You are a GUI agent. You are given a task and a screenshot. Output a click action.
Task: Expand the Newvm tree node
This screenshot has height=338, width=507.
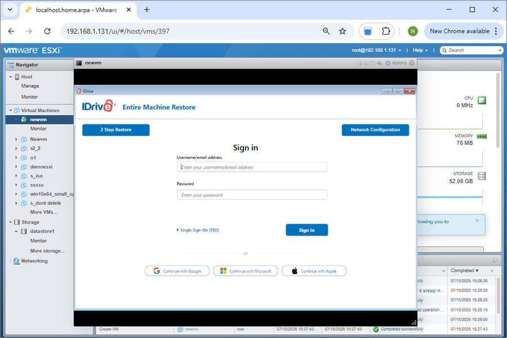[16, 139]
